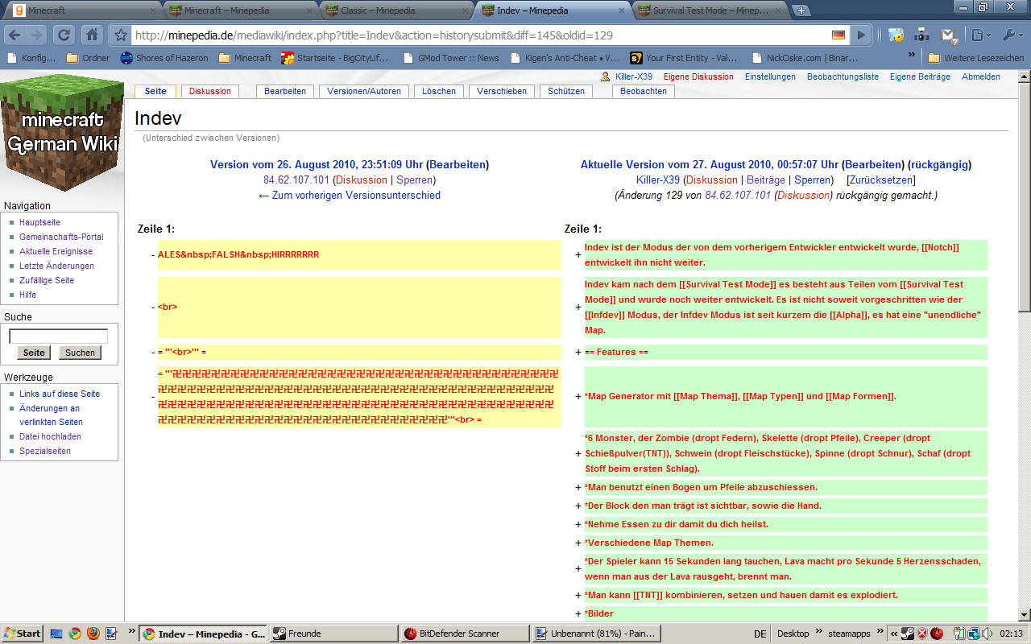The height and width of the screenshot is (644, 1031).
Task: Click the rückgängig undo link
Action: click(939, 164)
